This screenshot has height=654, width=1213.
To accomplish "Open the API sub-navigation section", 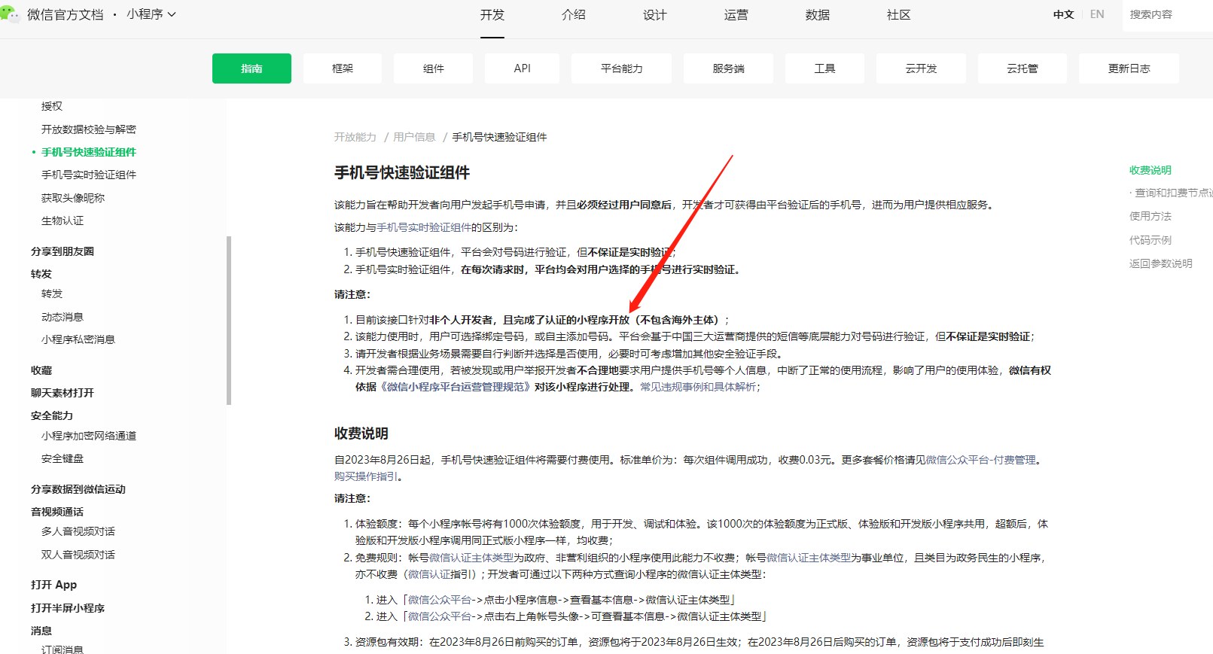I will (x=522, y=68).
